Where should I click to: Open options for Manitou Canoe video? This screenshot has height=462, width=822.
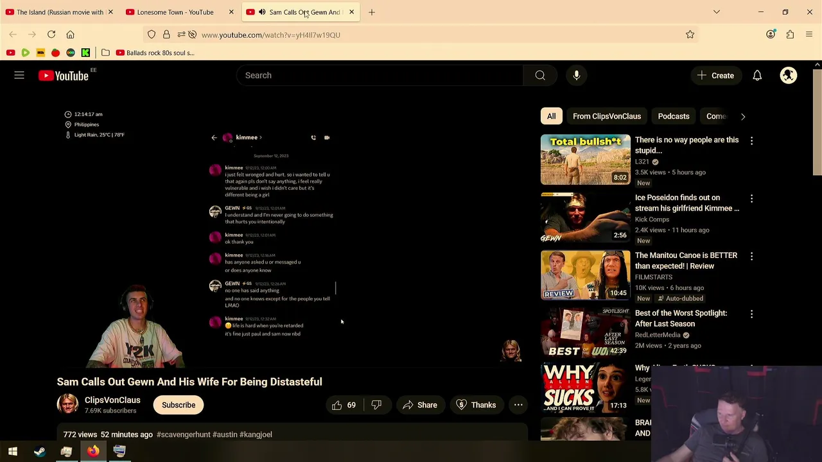point(751,256)
